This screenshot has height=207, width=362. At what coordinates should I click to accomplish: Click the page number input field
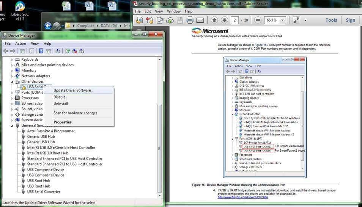(236, 20)
